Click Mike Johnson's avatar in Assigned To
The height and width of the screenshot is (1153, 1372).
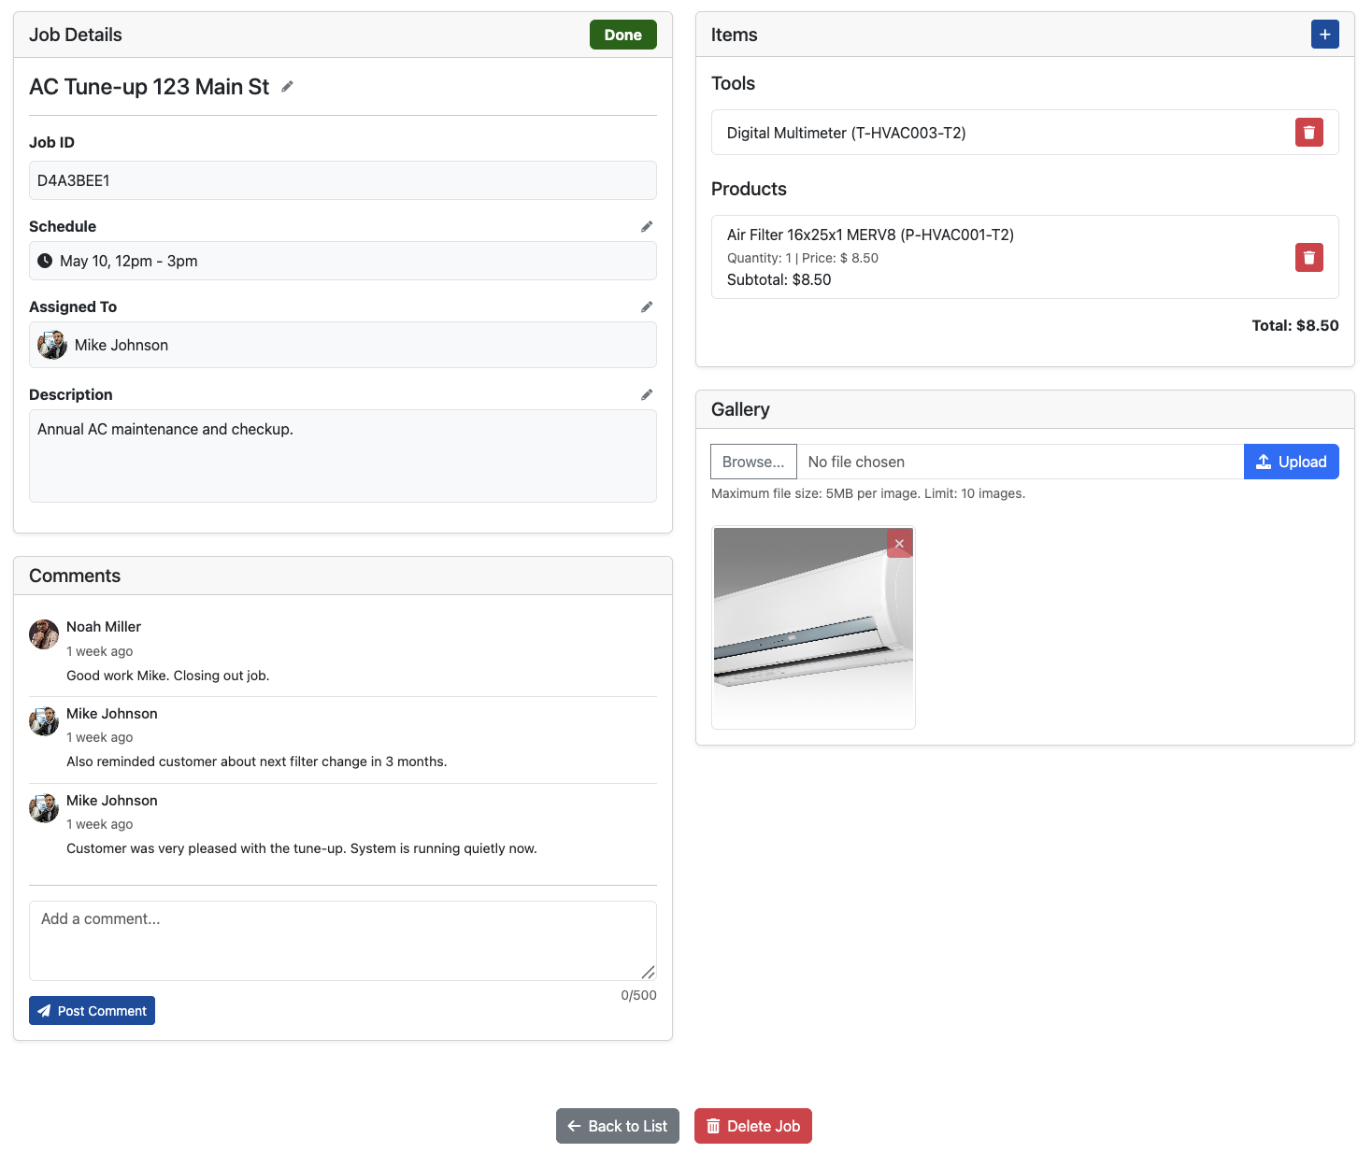(x=51, y=345)
